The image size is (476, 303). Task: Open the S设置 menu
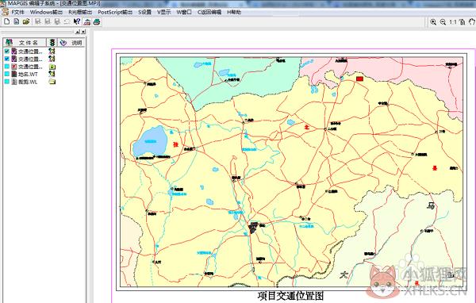point(144,12)
